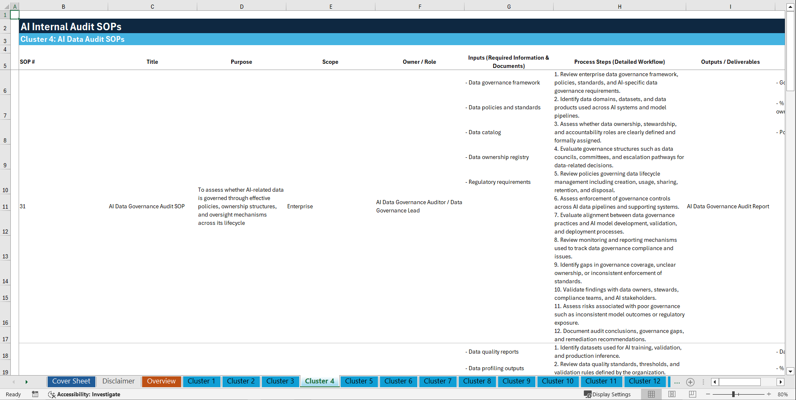Select column D header
Viewport: 796px width, 400px height.
[x=242, y=7]
